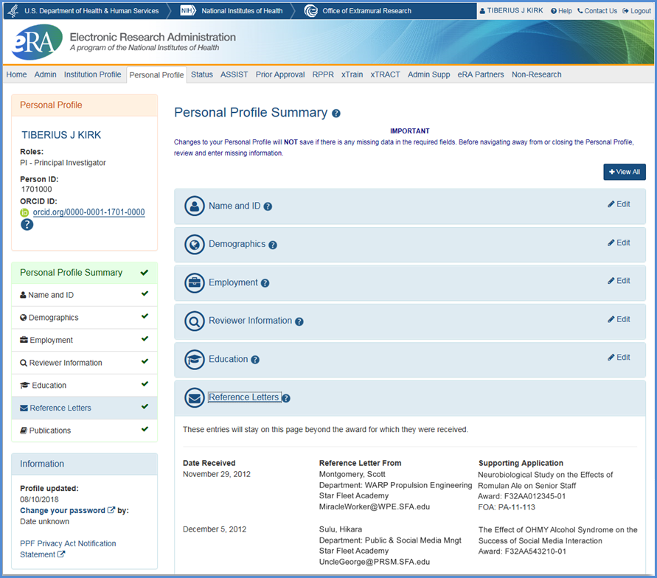Click Contact Us in the top bar

[597, 11]
